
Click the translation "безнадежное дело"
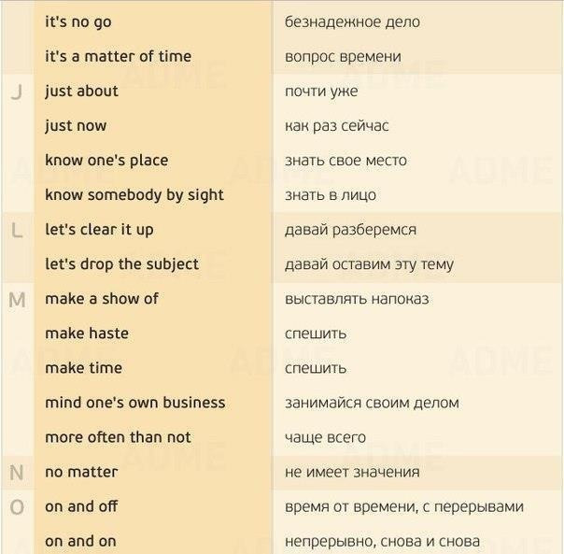pyautogui.click(x=352, y=22)
